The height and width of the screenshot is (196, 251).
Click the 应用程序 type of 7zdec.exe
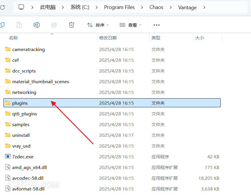[x=160, y=157]
